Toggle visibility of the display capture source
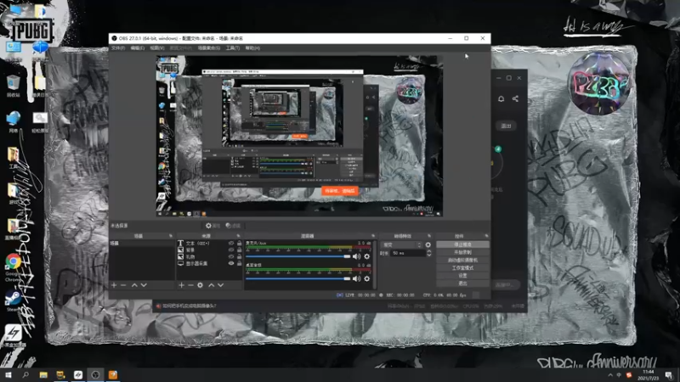This screenshot has height=382, width=680. (231, 263)
